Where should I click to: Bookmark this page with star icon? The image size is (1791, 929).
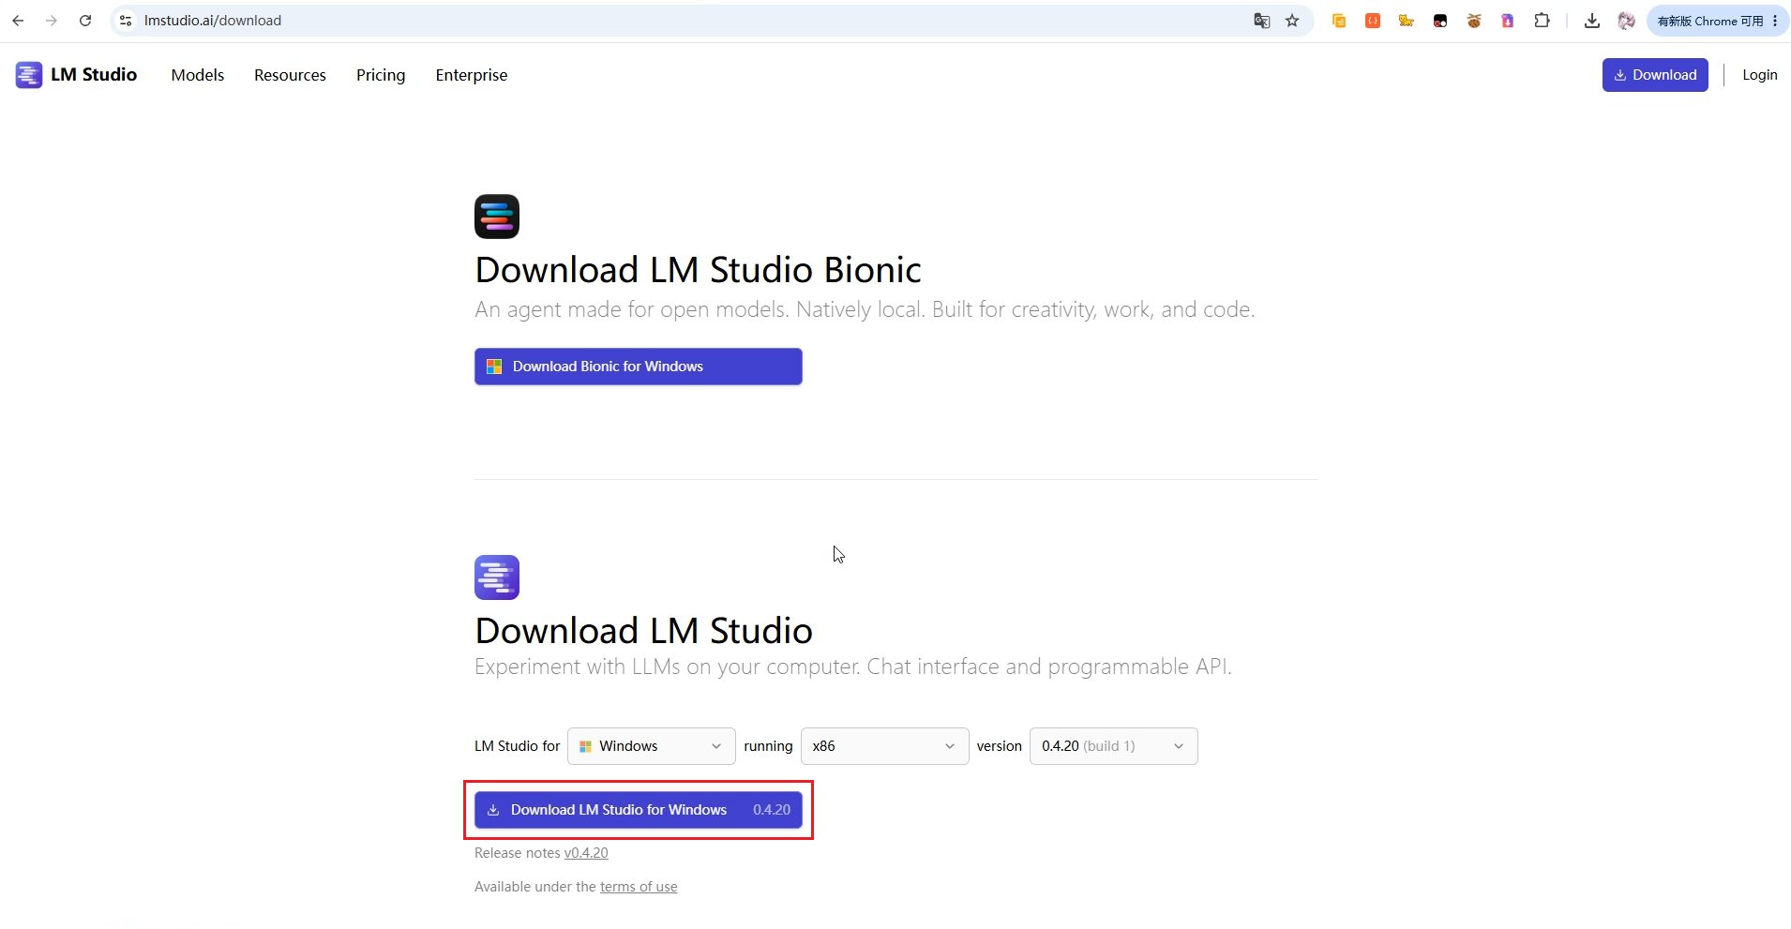click(1292, 21)
